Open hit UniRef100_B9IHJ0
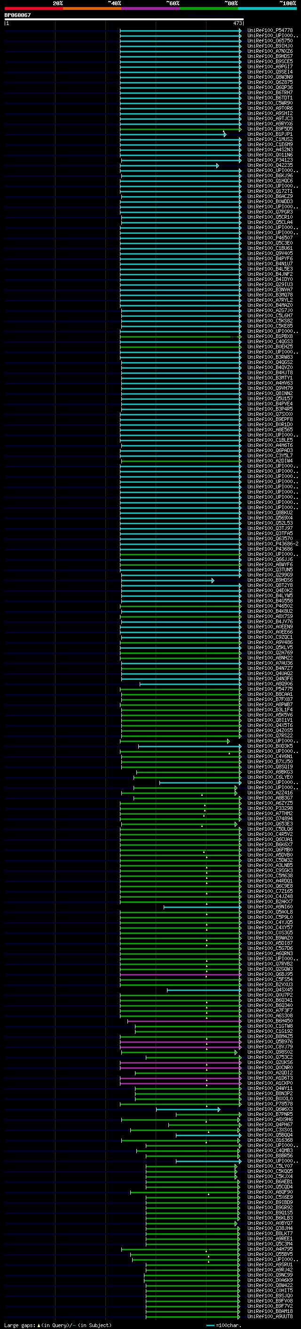This screenshot has width=301, height=1329. tap(270, 46)
